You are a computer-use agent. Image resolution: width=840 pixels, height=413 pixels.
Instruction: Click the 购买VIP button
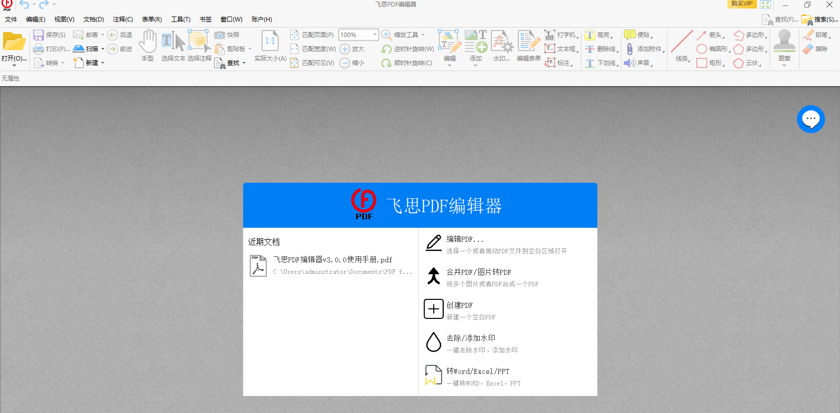[x=741, y=4]
